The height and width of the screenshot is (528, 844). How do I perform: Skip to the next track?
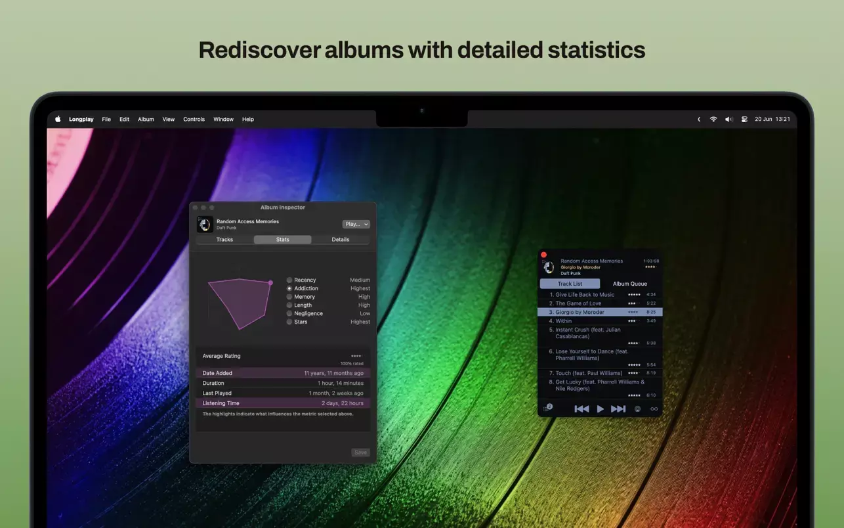[618, 408]
